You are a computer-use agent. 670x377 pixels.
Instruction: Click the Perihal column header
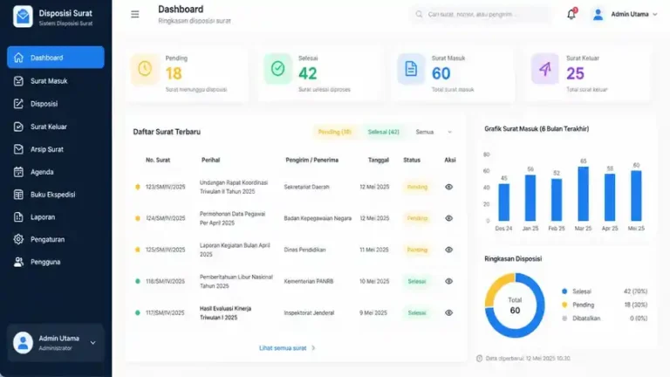[x=210, y=160]
